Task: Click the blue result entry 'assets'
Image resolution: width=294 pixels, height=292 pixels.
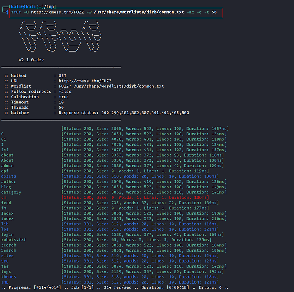Action: point(9,176)
